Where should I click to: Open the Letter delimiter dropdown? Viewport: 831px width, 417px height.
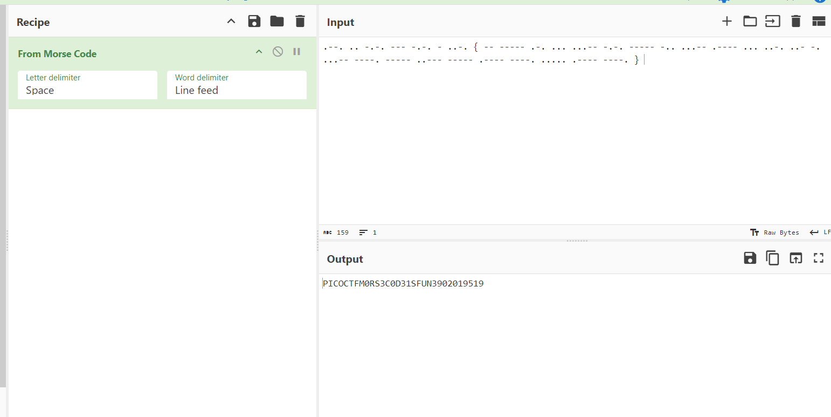pos(87,85)
